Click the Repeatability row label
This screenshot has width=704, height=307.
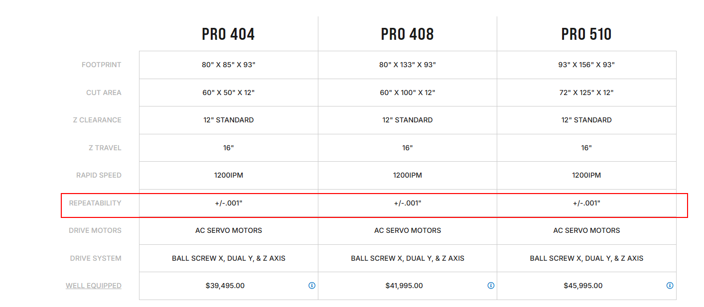[95, 203]
